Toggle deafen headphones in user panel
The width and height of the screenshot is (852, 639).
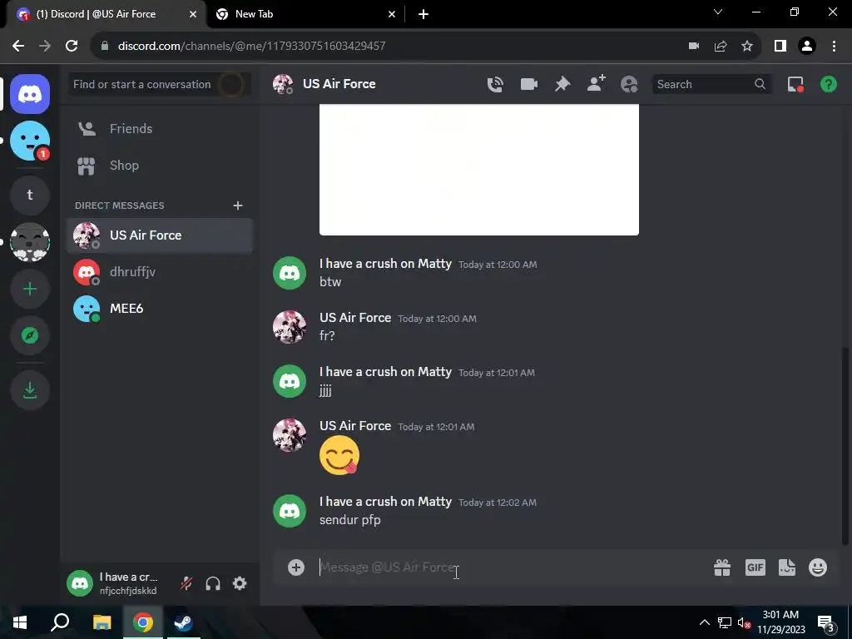click(x=213, y=583)
